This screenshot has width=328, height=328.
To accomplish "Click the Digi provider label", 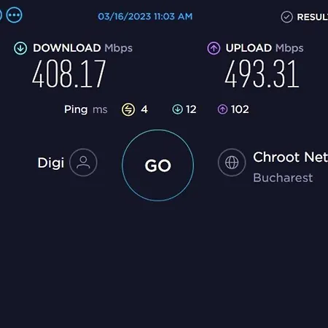I will tap(51, 163).
